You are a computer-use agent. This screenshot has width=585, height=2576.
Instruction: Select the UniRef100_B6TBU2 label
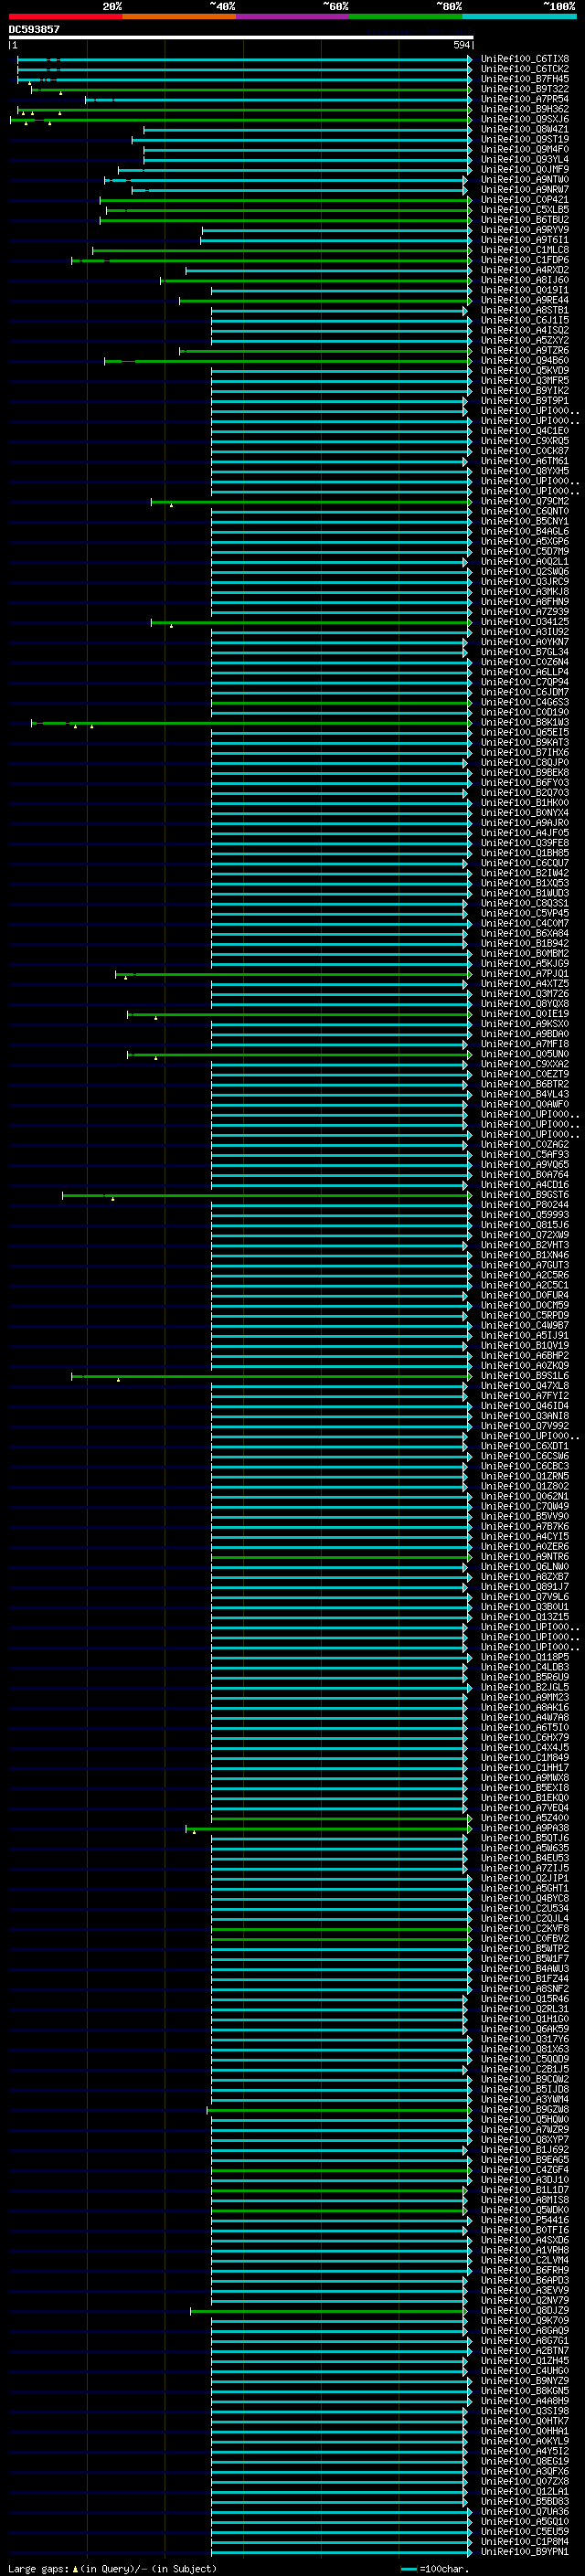coord(525,220)
